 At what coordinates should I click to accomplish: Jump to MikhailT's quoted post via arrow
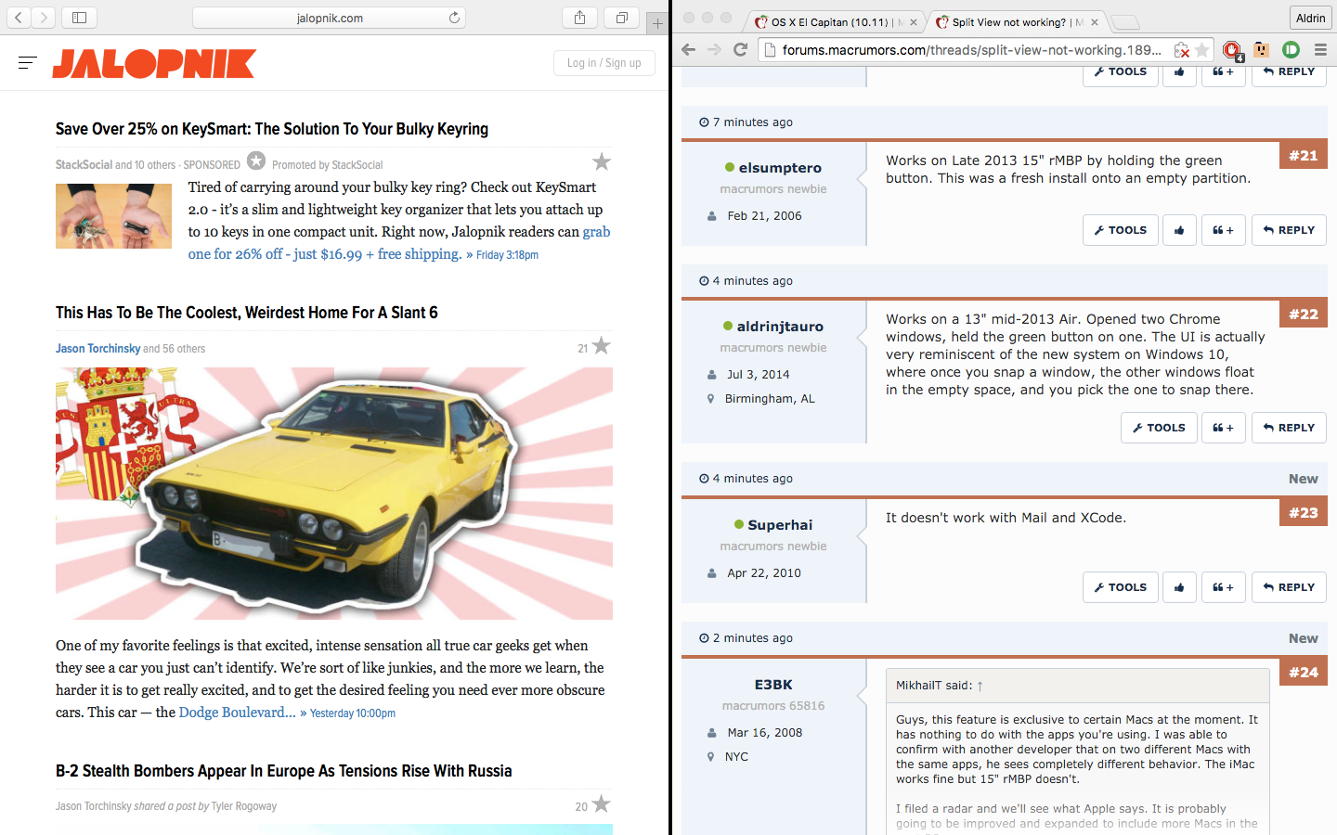(980, 686)
